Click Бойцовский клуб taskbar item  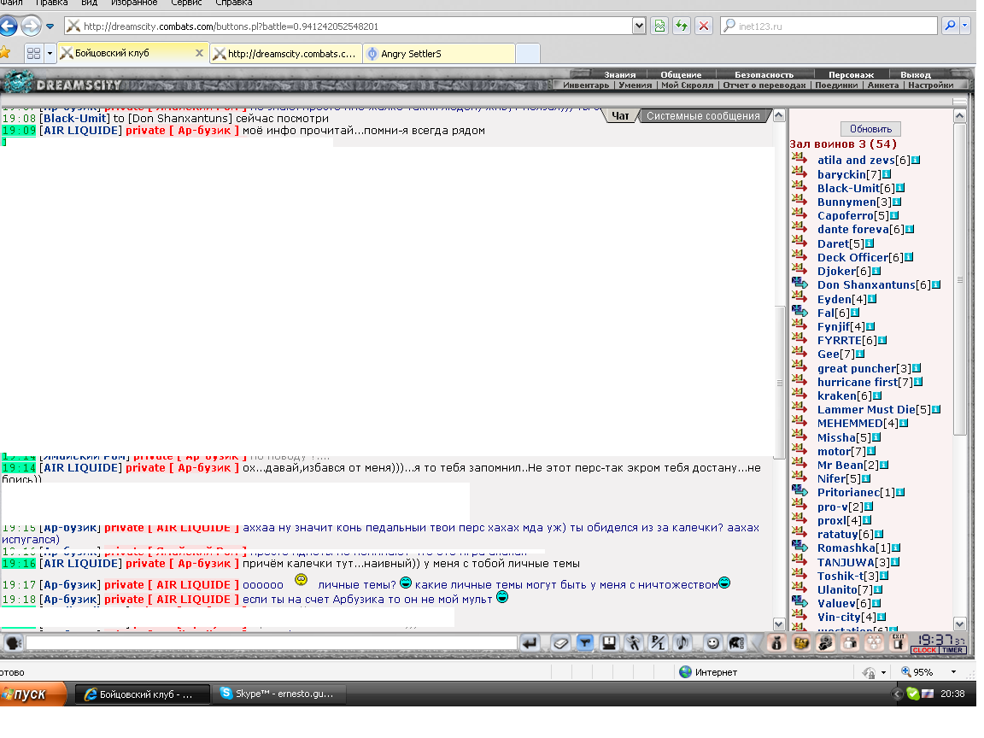tap(142, 694)
